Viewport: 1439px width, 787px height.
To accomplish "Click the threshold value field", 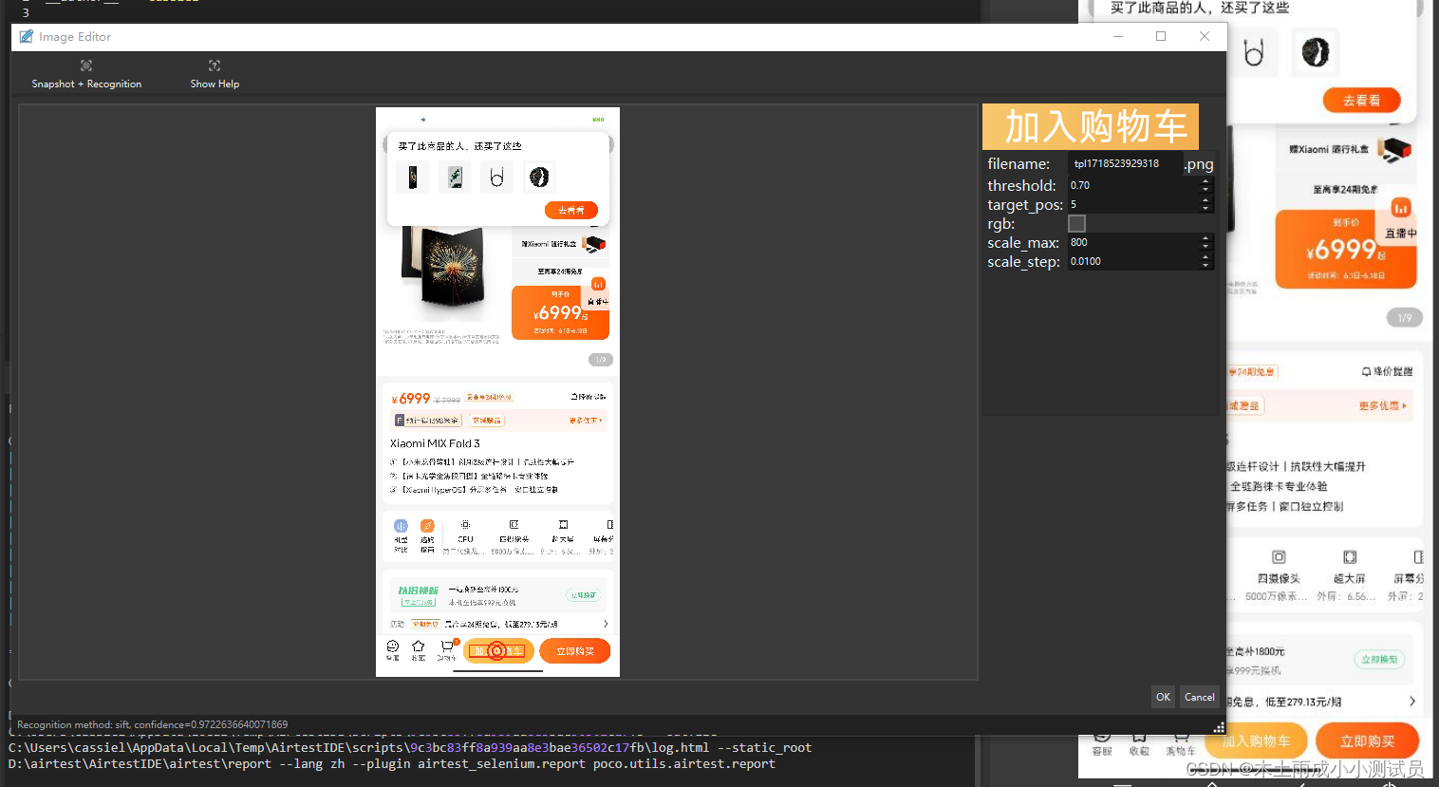I will (1132, 185).
